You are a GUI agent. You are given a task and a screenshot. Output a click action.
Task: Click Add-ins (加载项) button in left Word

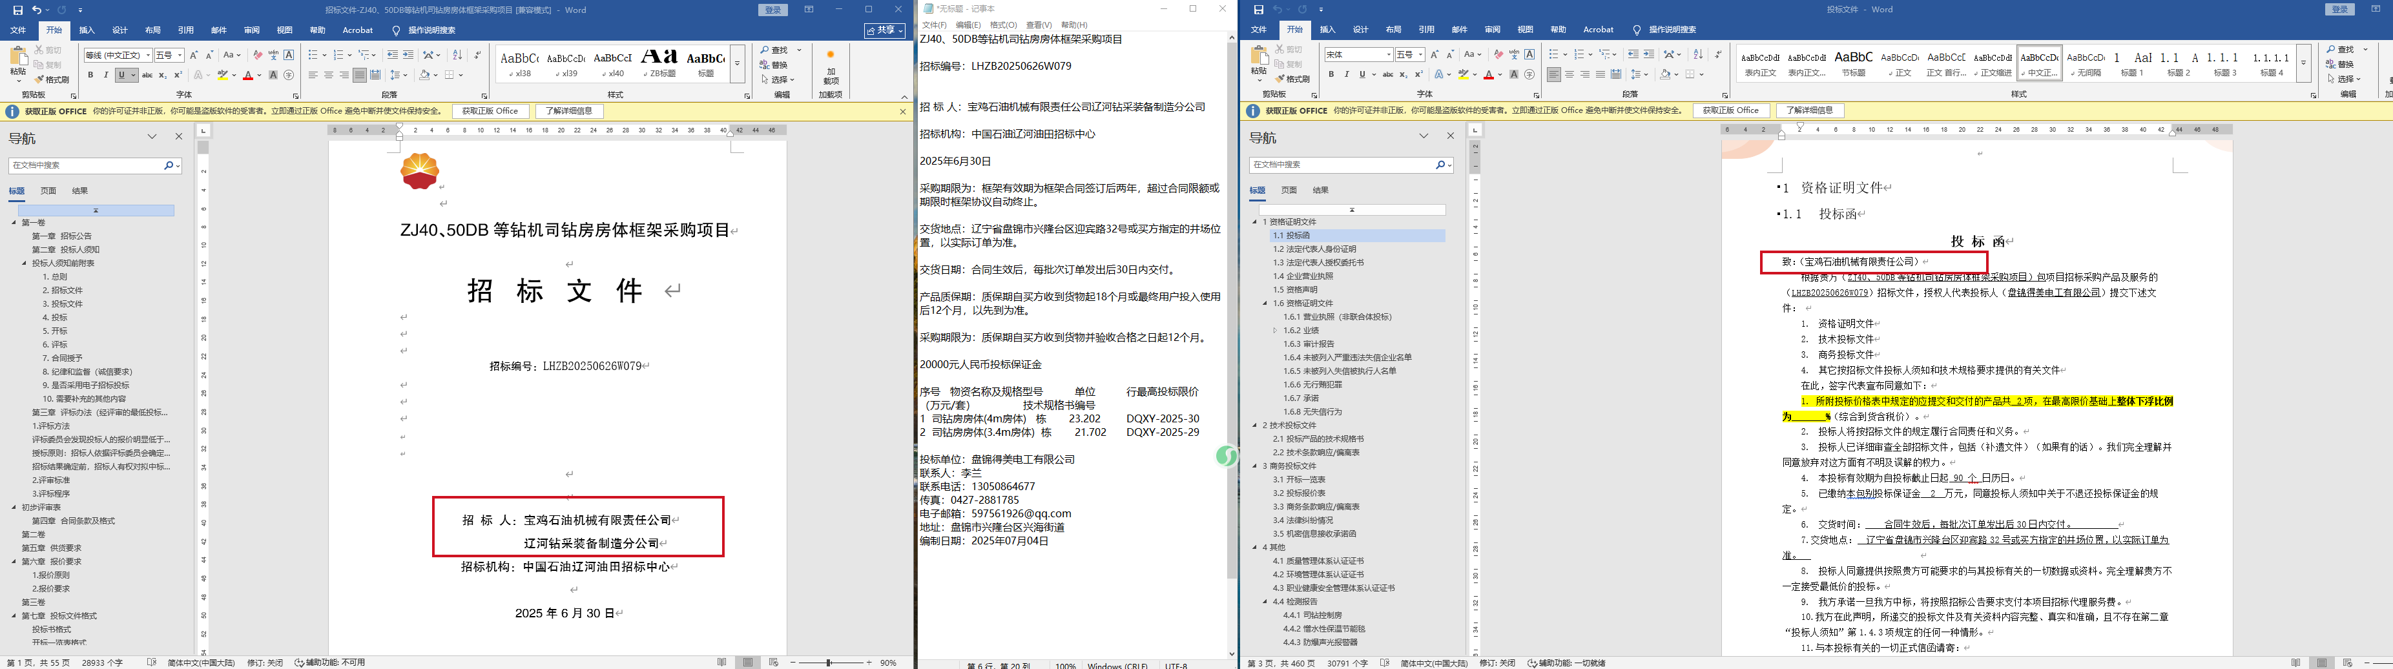pos(831,67)
